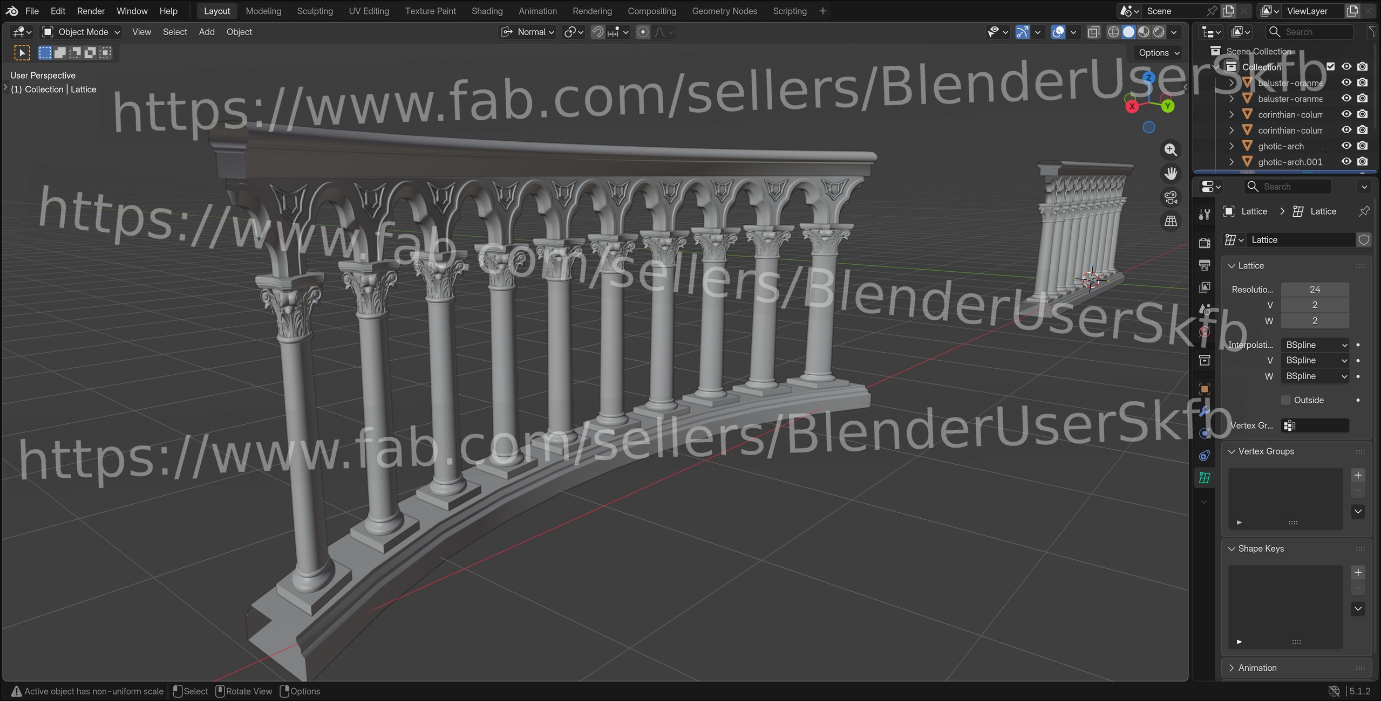Open the Add menu in viewport header

tap(207, 32)
